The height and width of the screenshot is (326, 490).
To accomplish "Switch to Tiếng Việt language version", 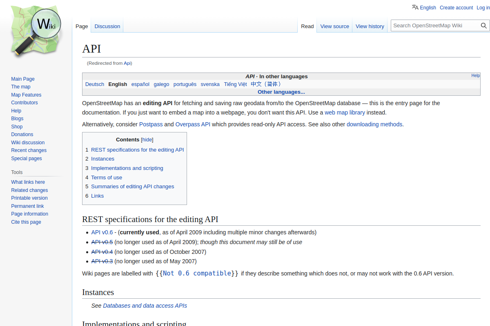I will tap(235, 84).
